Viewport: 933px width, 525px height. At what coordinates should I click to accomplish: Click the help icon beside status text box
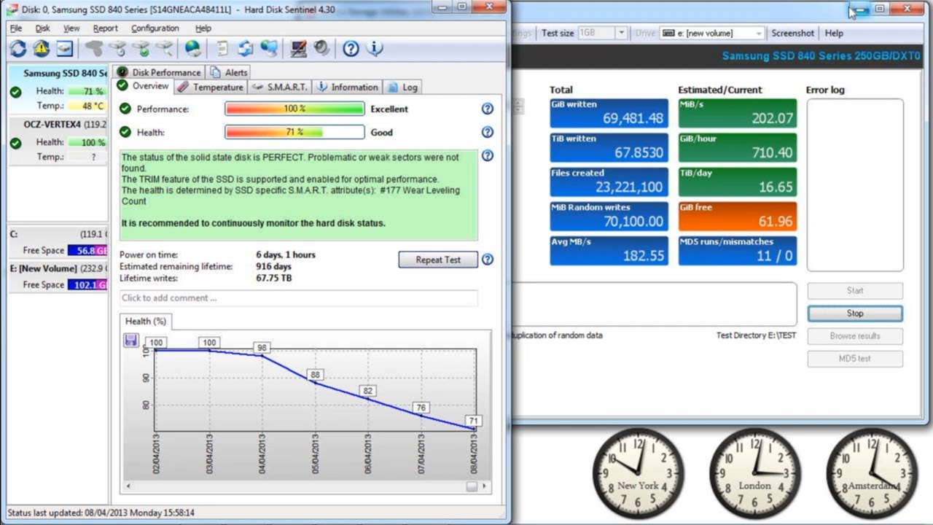pos(488,155)
